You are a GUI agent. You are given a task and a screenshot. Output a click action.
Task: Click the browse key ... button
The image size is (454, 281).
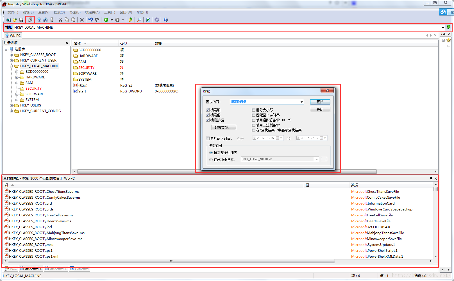click(x=324, y=159)
